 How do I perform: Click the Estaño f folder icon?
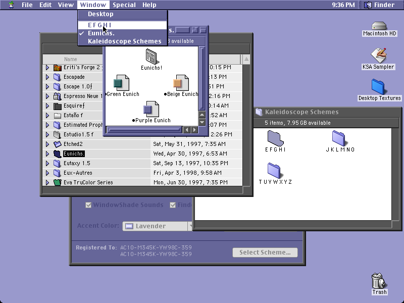click(x=58, y=116)
